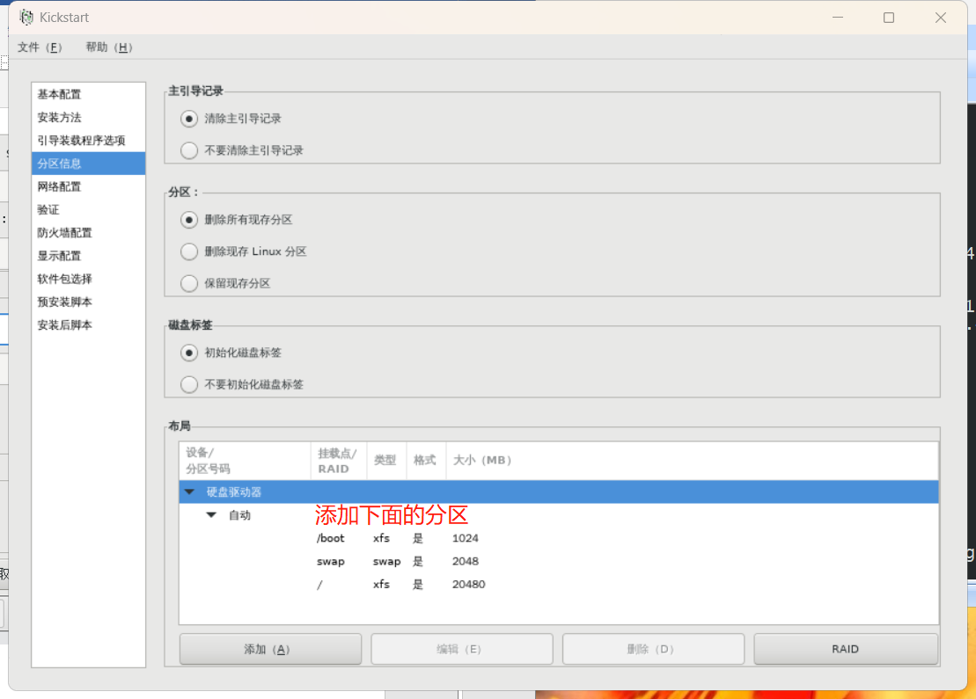This screenshot has width=976, height=699.
Task: Choose 删除所有现存分区 option
Action: (x=189, y=220)
